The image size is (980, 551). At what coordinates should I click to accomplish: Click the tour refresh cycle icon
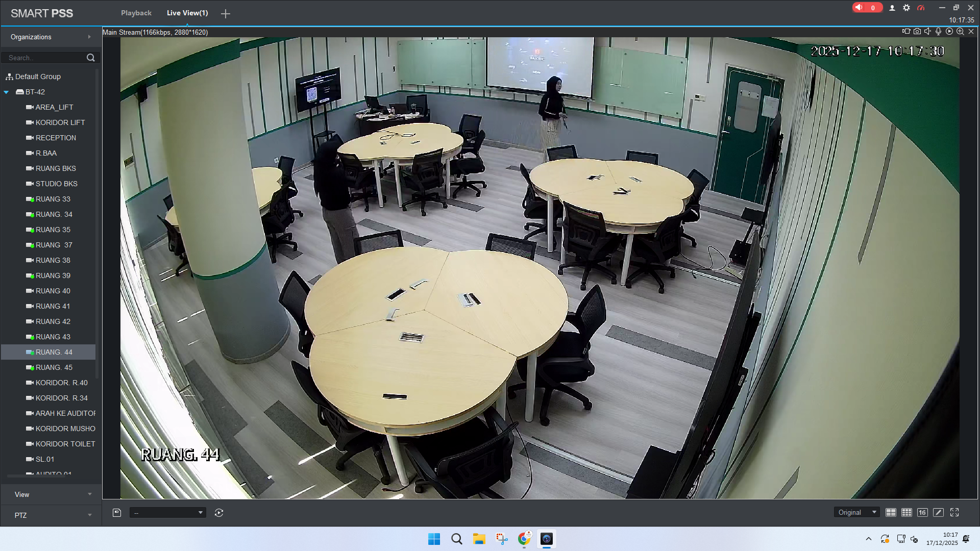pos(219,513)
